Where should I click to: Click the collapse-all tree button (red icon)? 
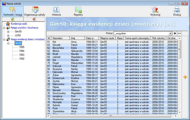pos(34,19)
